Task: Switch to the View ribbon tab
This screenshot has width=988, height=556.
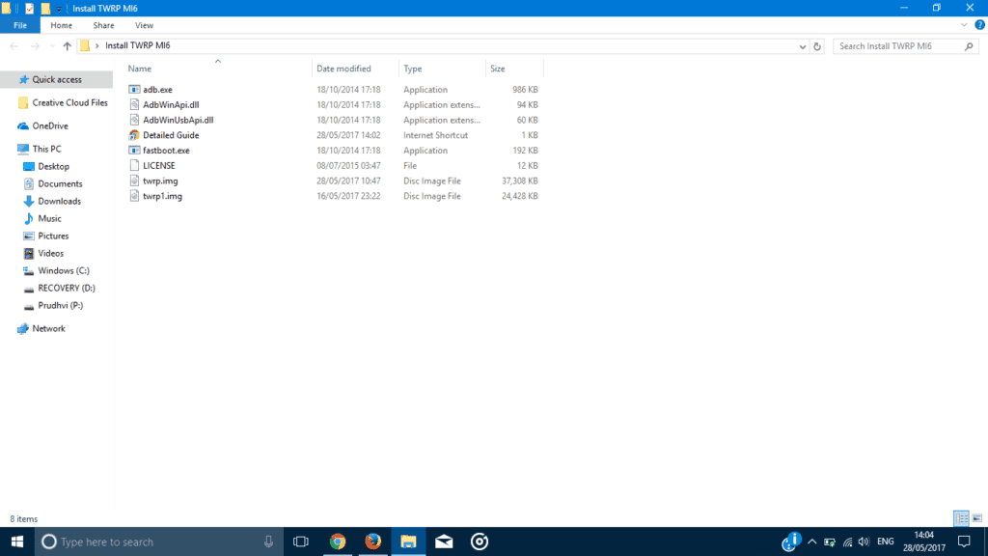Action: 144,25
